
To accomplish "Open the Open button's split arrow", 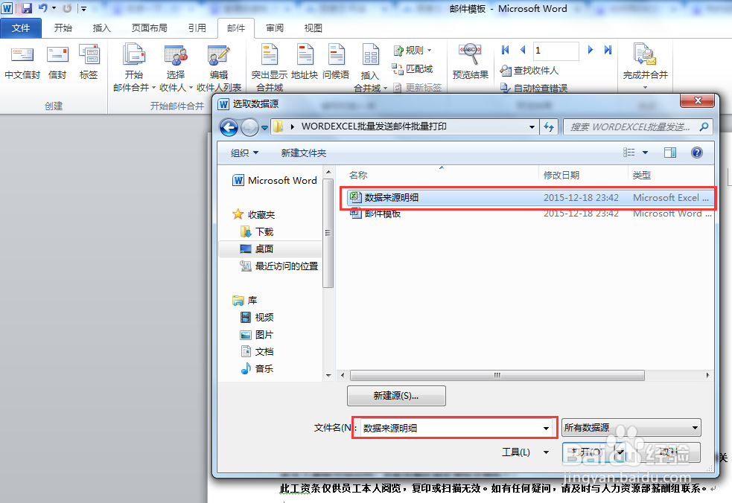I will pos(620,452).
